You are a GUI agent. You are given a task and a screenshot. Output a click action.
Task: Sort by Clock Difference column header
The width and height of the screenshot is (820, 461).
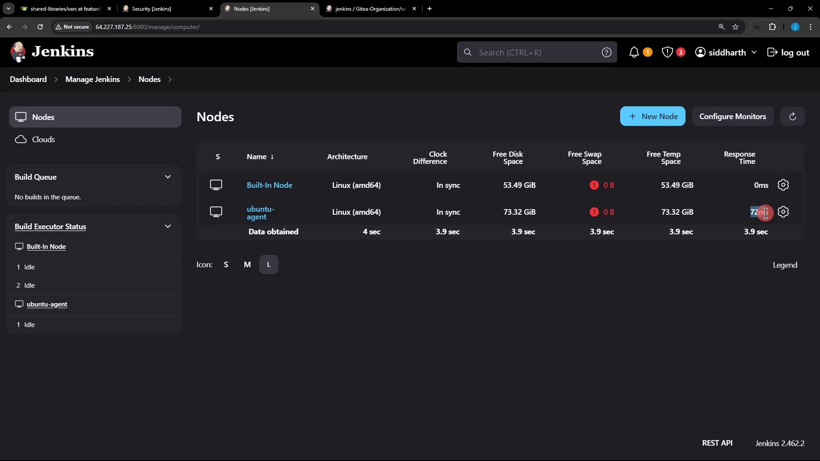click(430, 158)
